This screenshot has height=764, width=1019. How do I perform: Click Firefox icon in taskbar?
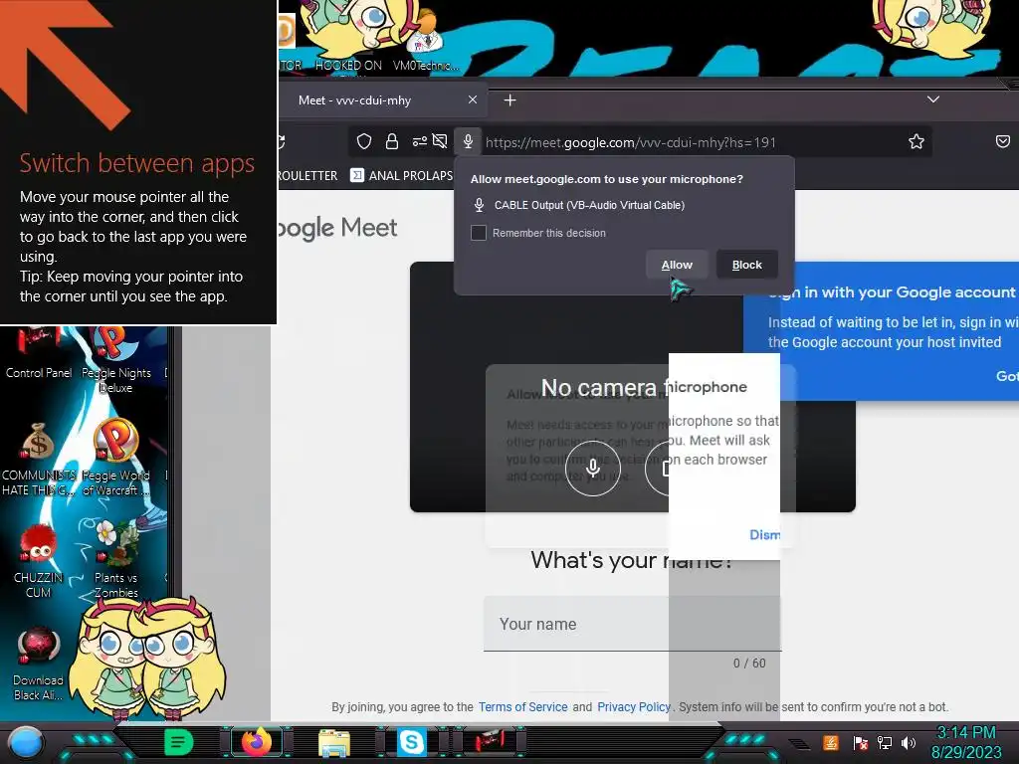tap(257, 742)
